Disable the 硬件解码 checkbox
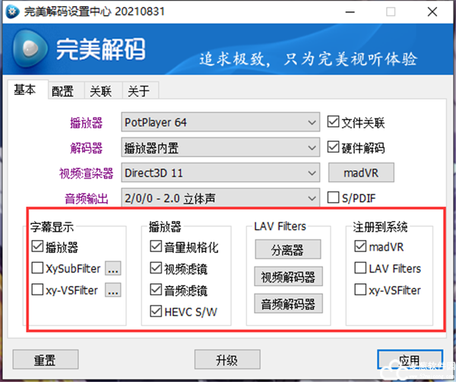Image resolution: width=456 pixels, height=382 pixels. click(x=333, y=147)
